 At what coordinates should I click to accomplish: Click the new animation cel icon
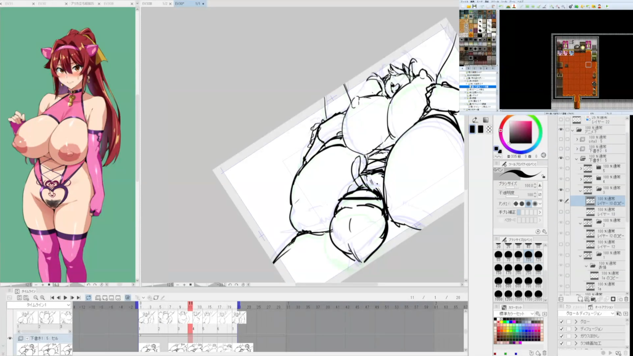click(x=98, y=298)
